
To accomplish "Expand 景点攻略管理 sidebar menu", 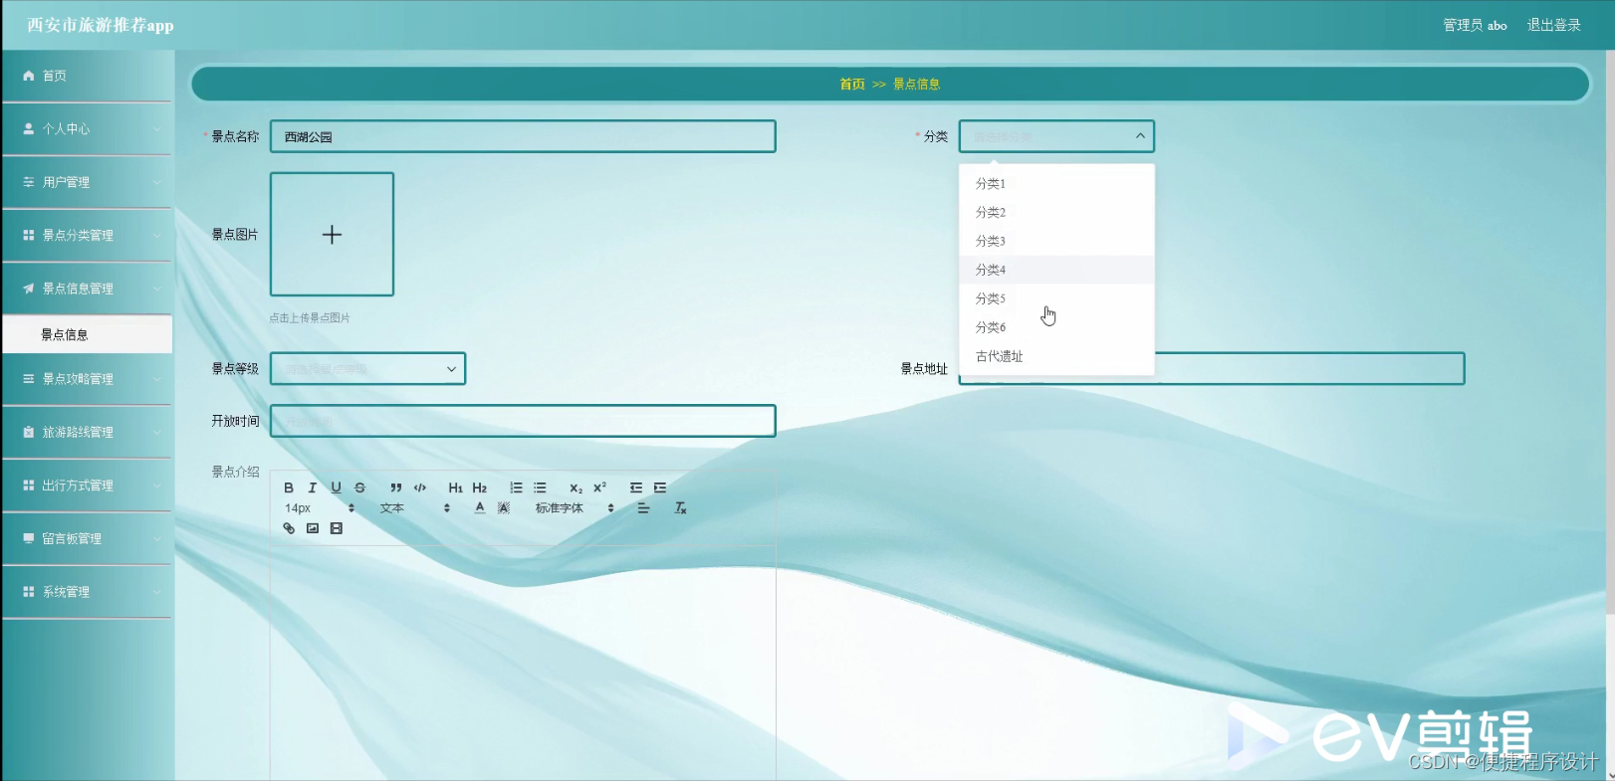I will [x=88, y=379].
